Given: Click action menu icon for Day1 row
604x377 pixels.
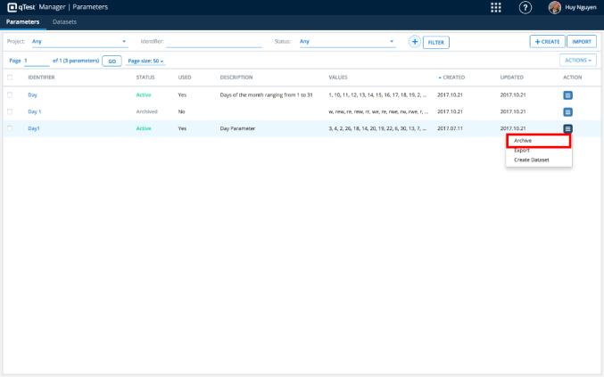Looking at the screenshot, I should pos(567,128).
